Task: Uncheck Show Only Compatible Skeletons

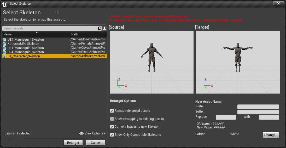Action: 112,135
